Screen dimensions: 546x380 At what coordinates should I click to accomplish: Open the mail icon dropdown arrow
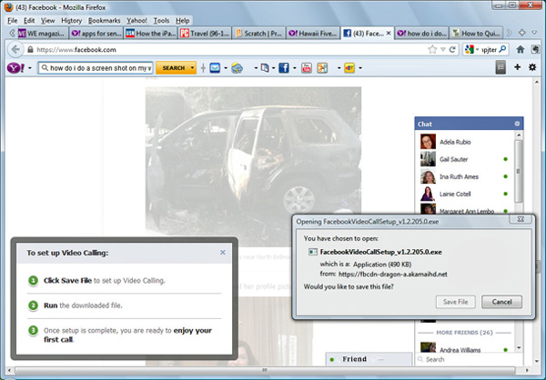coord(226,68)
